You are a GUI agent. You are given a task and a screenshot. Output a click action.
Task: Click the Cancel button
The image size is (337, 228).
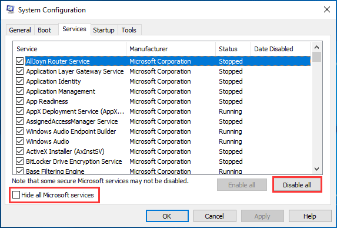coord(215,216)
